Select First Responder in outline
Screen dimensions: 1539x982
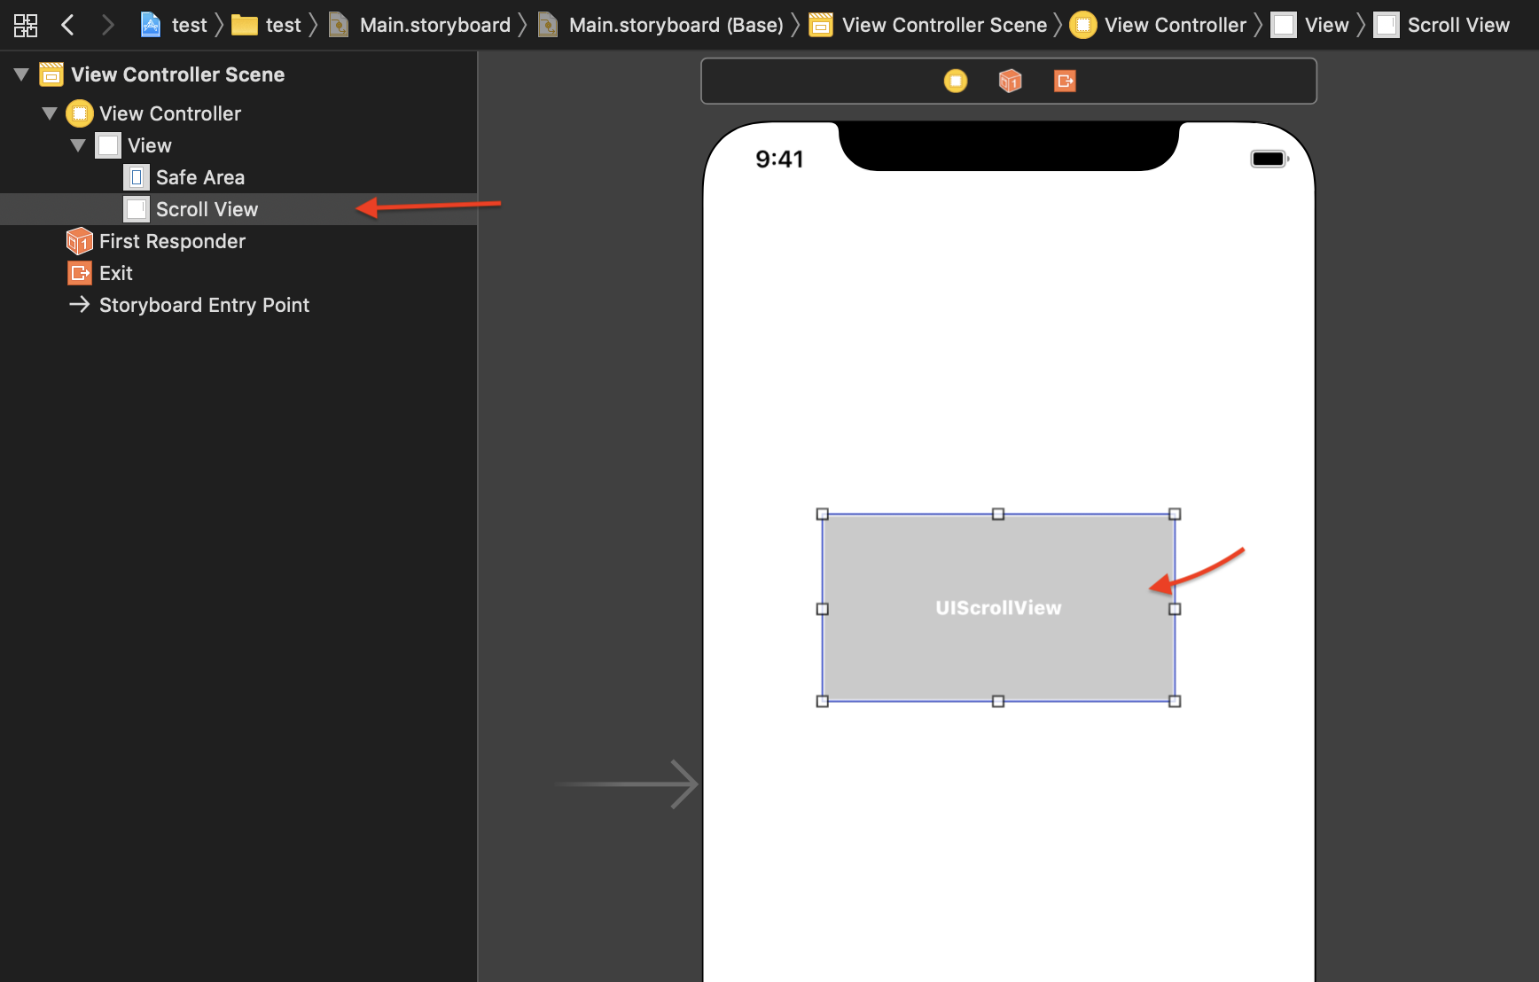238,241
